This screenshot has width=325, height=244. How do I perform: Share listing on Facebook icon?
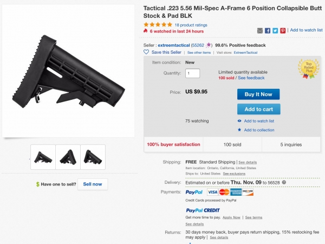tap(268, 31)
